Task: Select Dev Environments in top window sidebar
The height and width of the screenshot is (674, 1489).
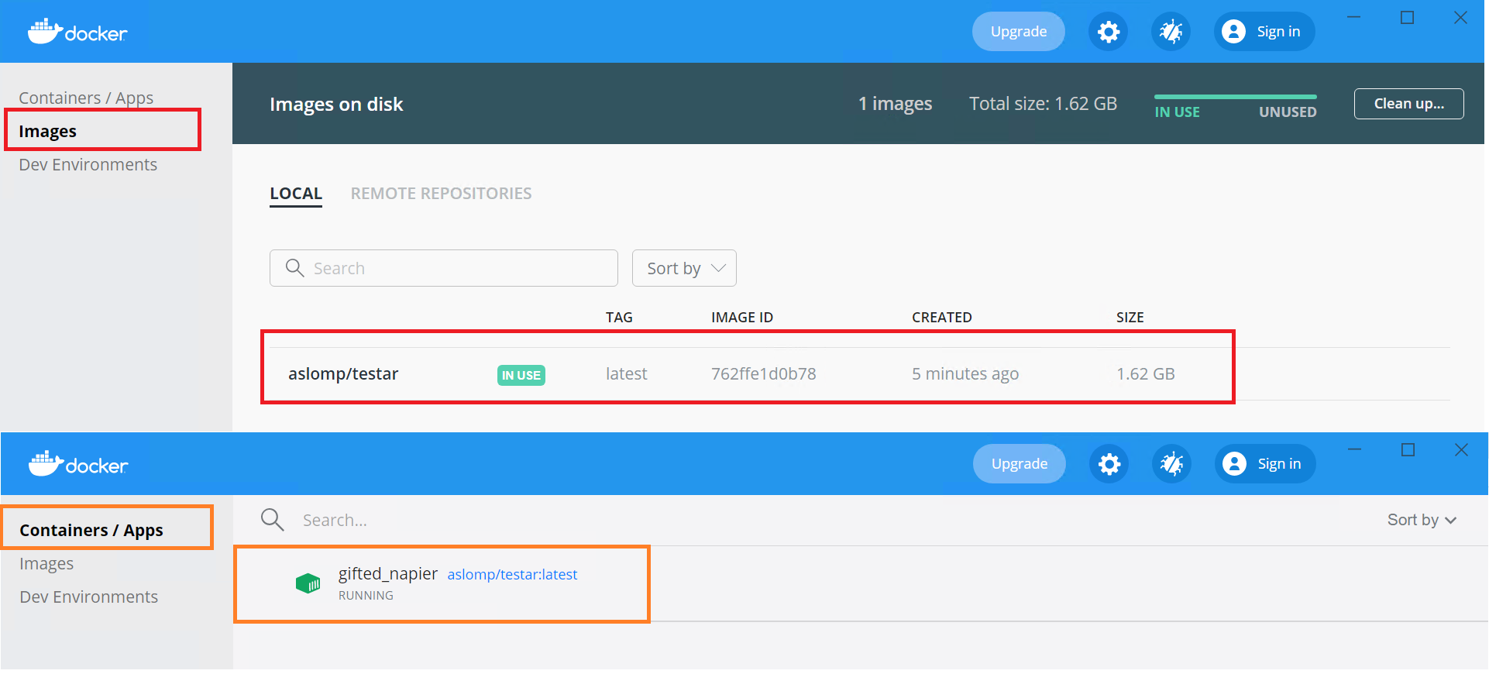Action: coord(88,165)
